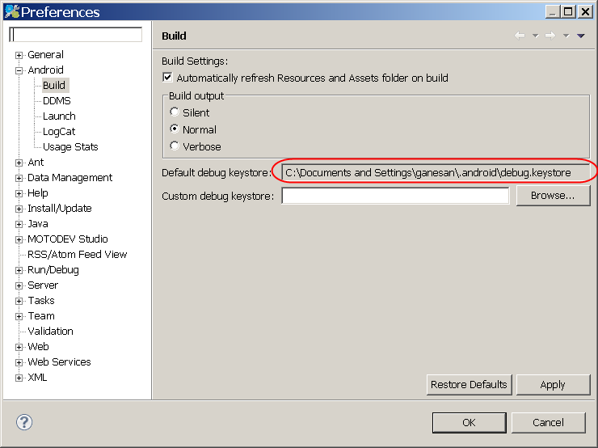
Task: Expand the Java tree node
Action: (x=19, y=224)
